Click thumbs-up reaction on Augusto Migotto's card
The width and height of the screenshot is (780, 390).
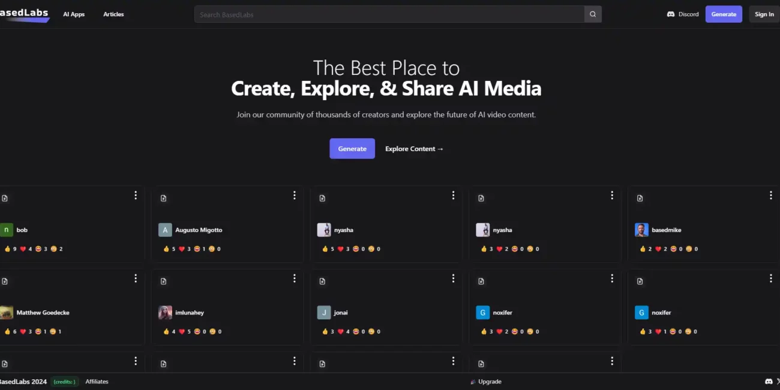166,249
